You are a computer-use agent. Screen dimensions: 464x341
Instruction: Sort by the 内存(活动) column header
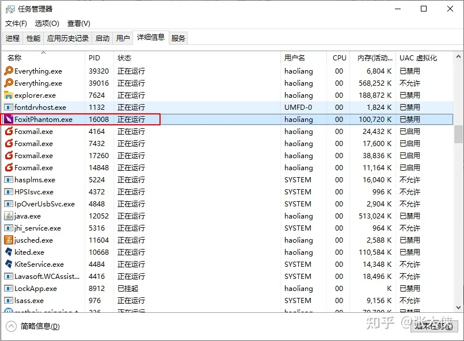(x=372, y=58)
